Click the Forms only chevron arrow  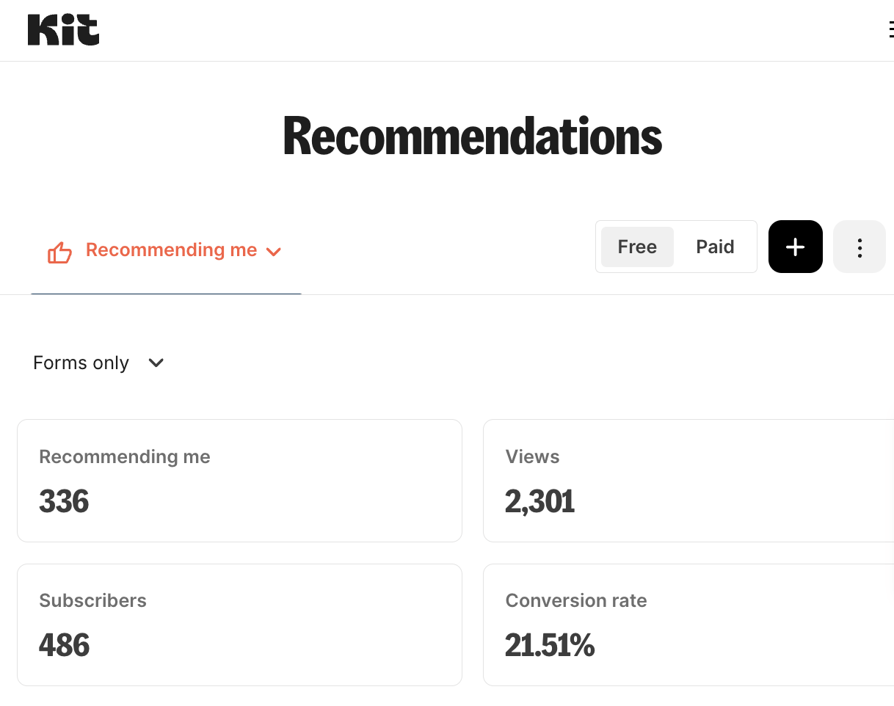coord(156,363)
